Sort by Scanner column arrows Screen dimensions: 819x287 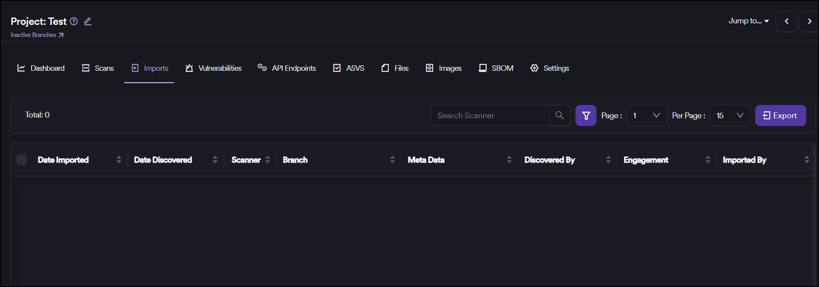268,160
